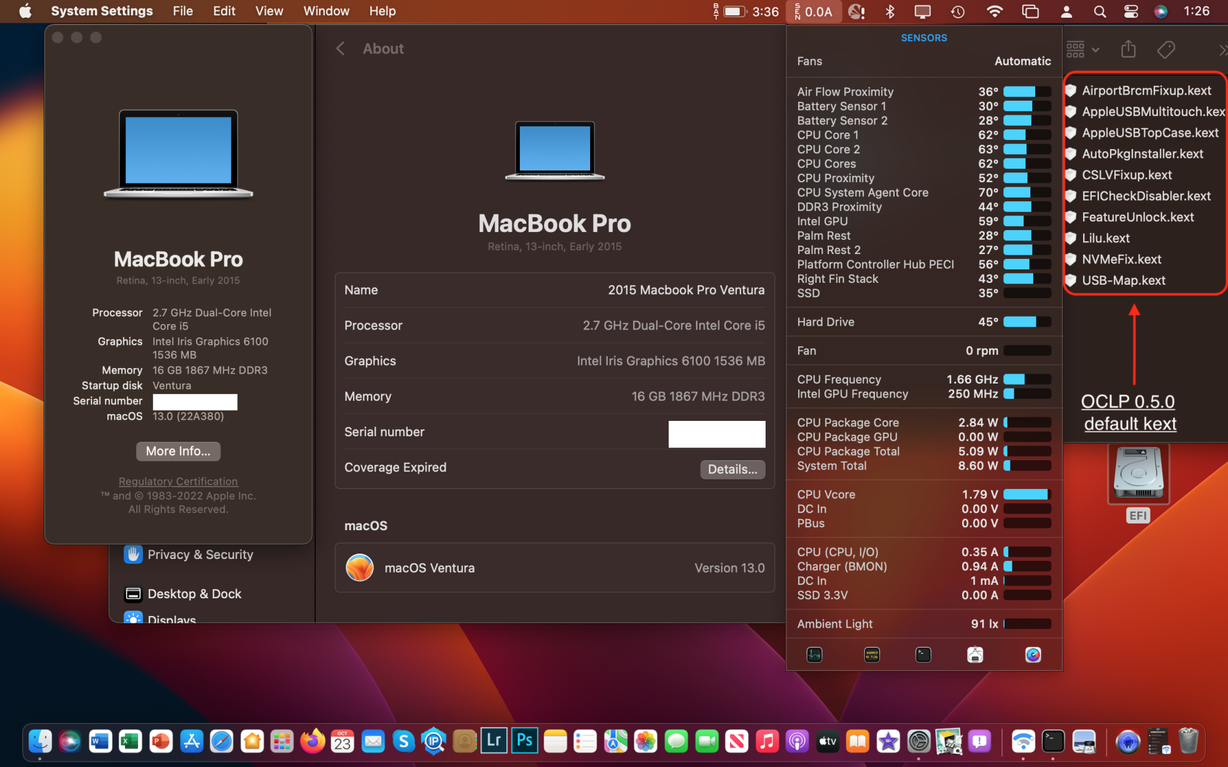Open the Regulatory Certification link

coord(178,481)
